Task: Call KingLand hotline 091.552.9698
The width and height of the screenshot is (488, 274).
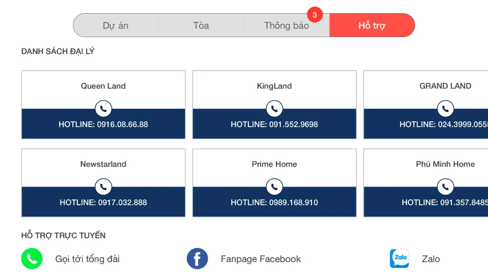Action: pos(274,124)
